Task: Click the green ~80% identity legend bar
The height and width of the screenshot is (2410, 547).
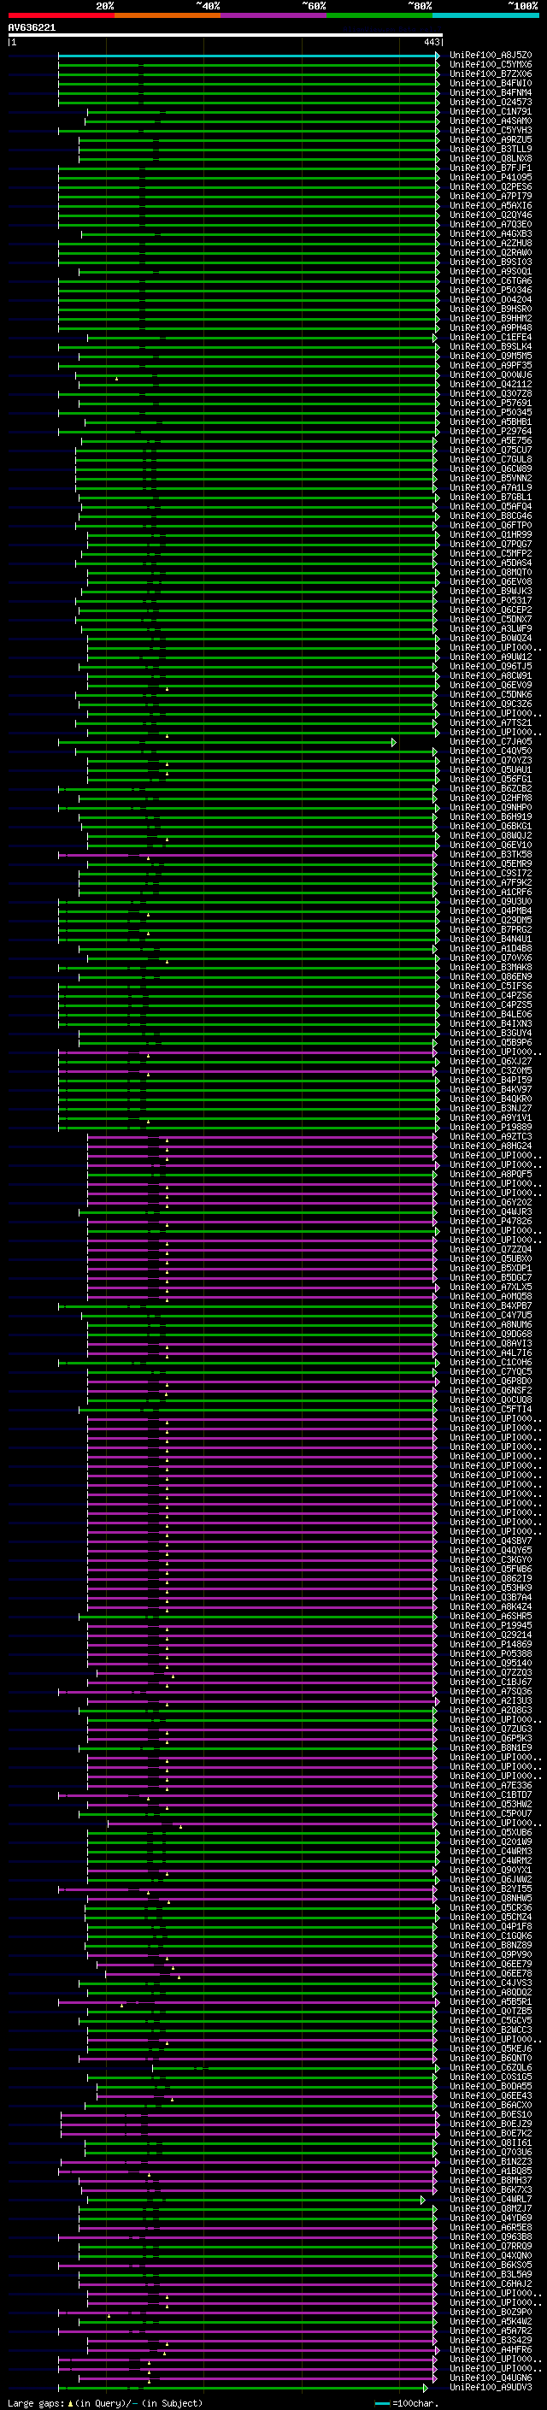Action: click(x=379, y=15)
